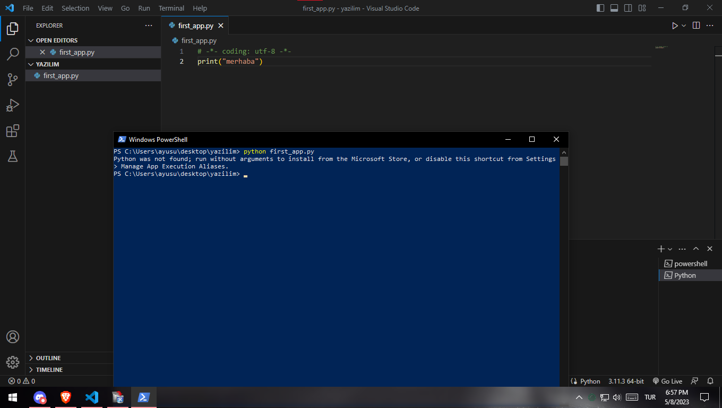Open Customize Layout in title bar
This screenshot has width=722, height=408.
point(642,8)
